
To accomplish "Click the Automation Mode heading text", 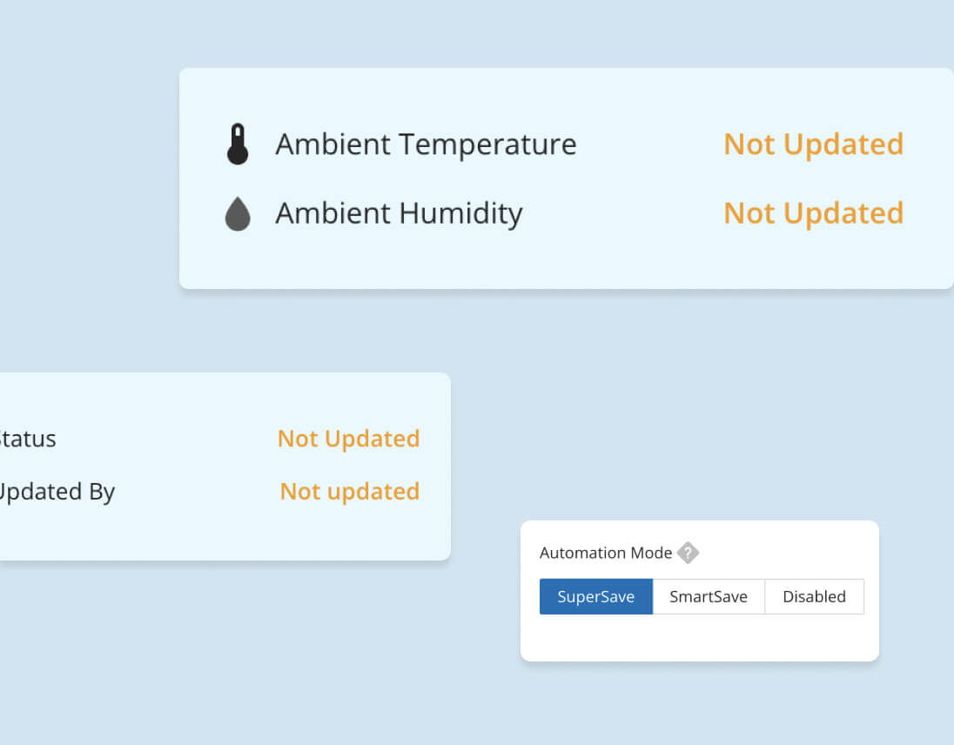I will coord(605,553).
